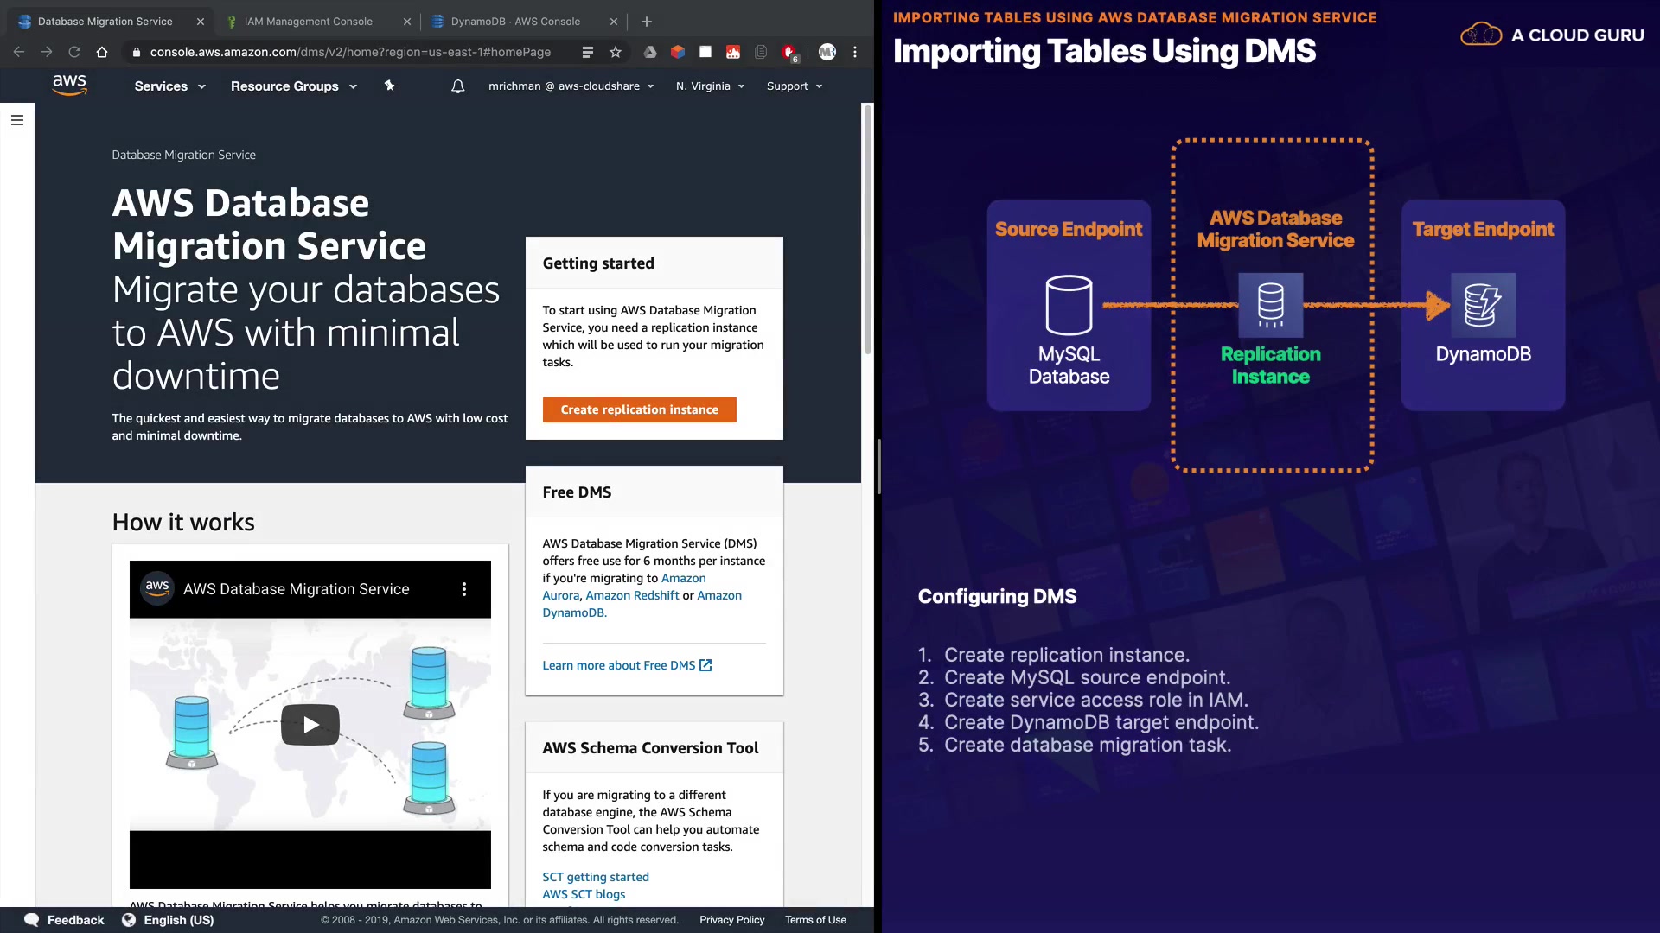The image size is (1660, 933).
Task: Click the browser reload icon
Action: [74, 52]
